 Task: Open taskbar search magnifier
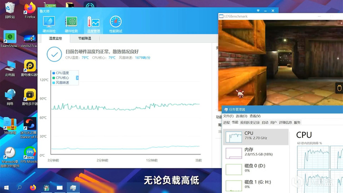click(20, 188)
